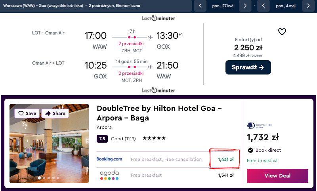Go to next departure date after 27 kwi
Image resolution: width=317 pixels, height=191 pixels.
click(x=246, y=6)
